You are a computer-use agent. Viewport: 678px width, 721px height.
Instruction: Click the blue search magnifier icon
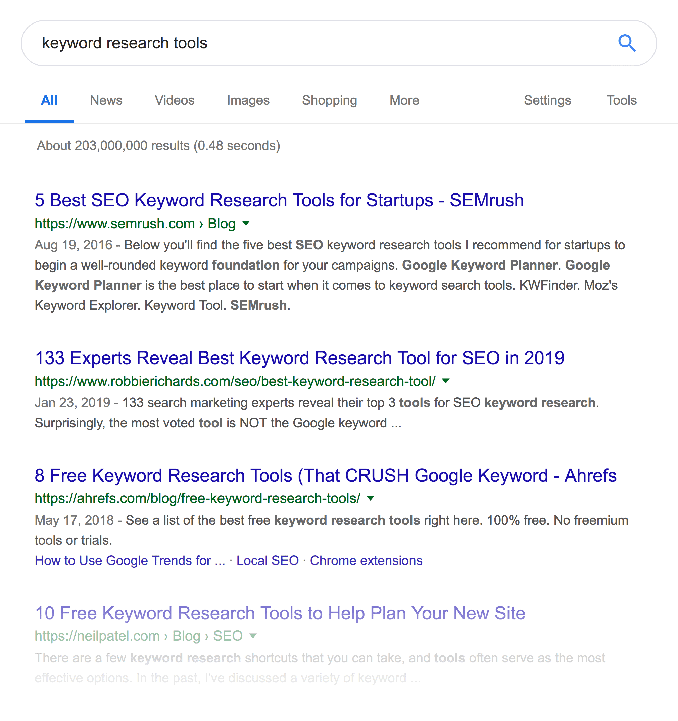click(x=627, y=43)
